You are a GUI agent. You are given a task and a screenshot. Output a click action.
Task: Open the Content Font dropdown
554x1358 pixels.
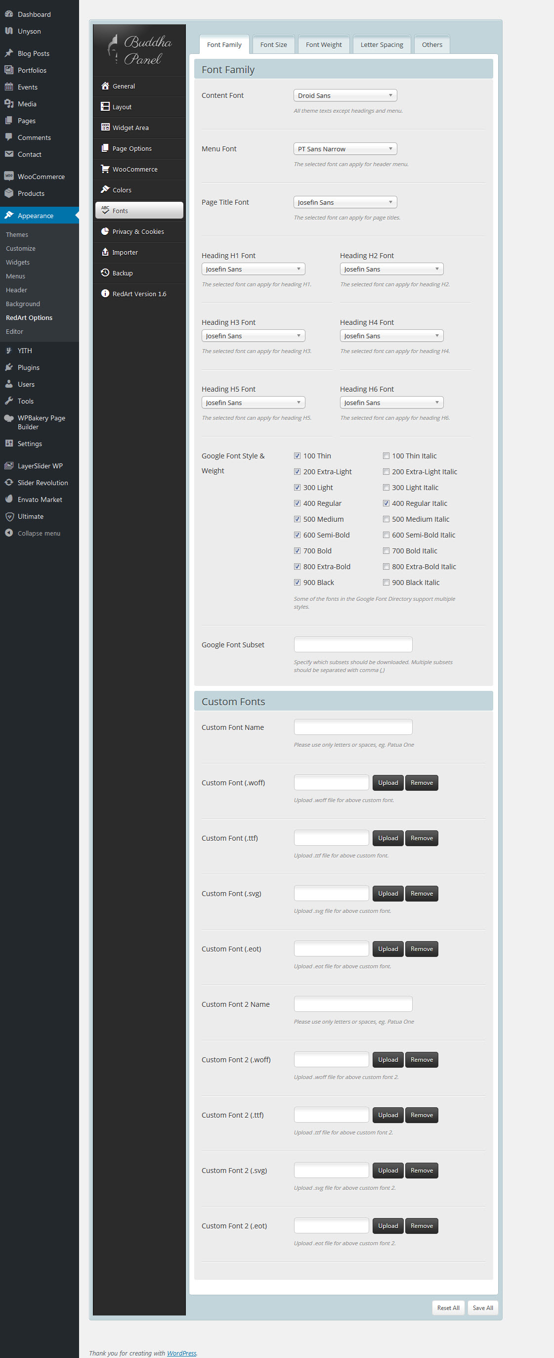tap(345, 95)
